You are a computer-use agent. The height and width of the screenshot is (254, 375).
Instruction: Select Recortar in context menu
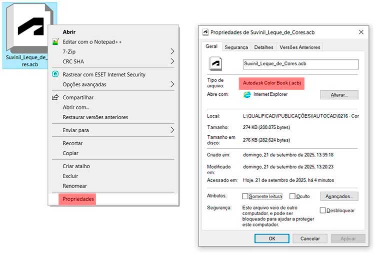pos(72,143)
